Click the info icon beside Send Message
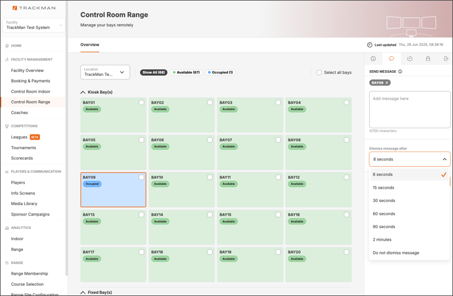The width and height of the screenshot is (453, 296). pos(400,71)
